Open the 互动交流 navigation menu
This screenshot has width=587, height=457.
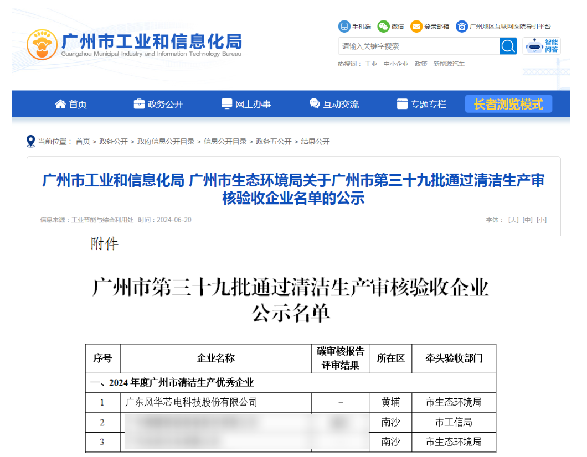334,103
